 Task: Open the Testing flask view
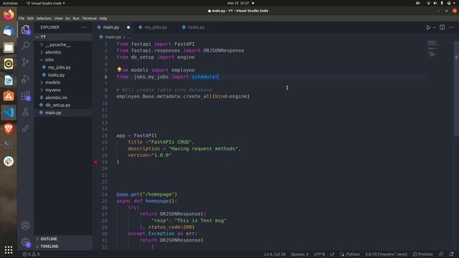point(26,112)
